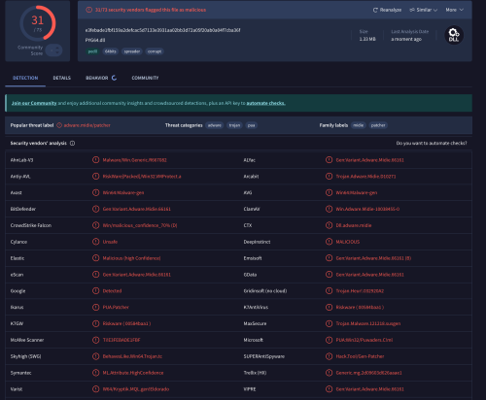486x400 pixels.
Task: Click the trojan threat category chip
Action: coord(234,125)
